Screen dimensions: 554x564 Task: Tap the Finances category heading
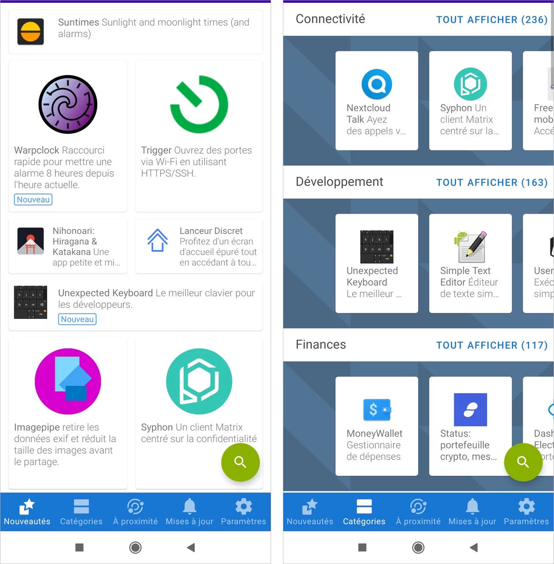(321, 345)
